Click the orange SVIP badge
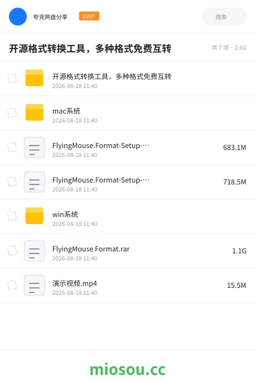 tap(89, 16)
